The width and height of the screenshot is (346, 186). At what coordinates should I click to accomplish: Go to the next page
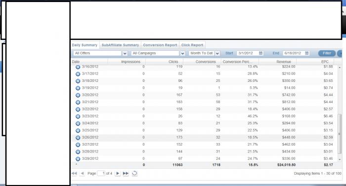(118, 174)
